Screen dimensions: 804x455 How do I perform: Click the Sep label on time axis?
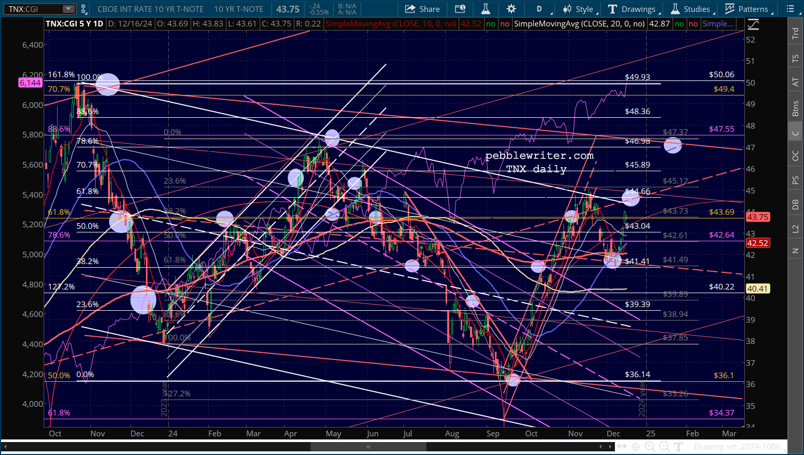click(x=493, y=434)
